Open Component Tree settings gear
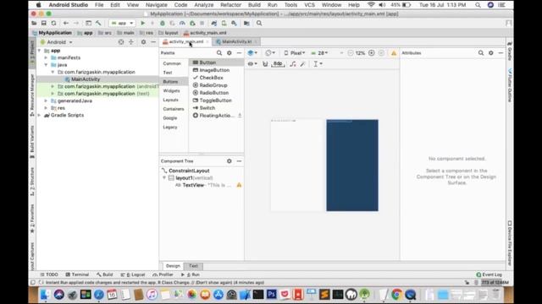Image resolution: width=542 pixels, height=304 pixels. coord(230,161)
